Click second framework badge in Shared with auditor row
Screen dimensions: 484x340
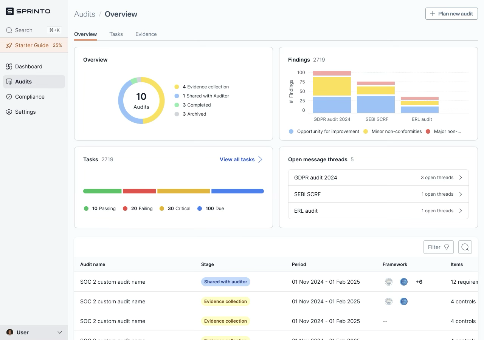(404, 282)
